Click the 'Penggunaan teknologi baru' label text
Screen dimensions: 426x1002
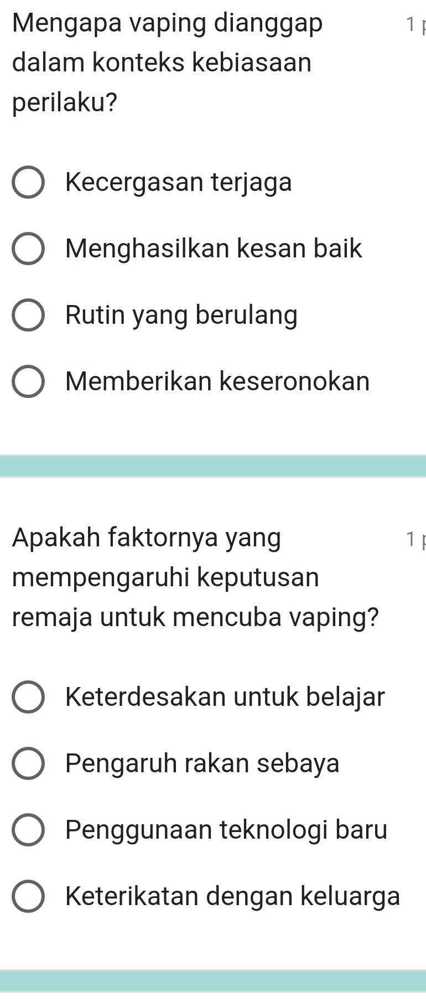pyautogui.click(x=226, y=830)
